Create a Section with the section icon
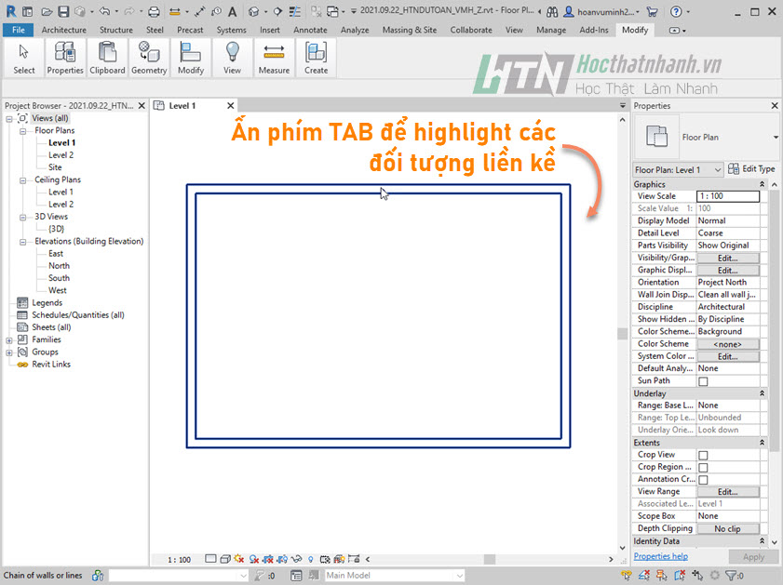Image resolution: width=783 pixels, height=585 pixels. (x=277, y=11)
